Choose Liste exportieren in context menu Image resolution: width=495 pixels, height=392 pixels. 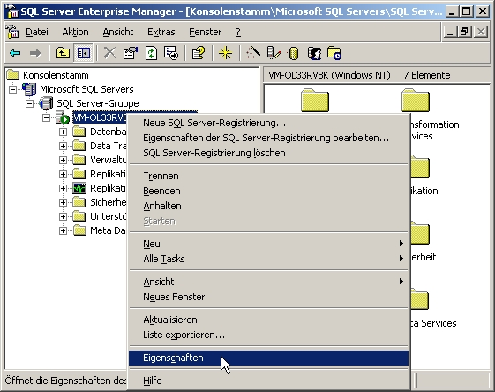coord(268,335)
